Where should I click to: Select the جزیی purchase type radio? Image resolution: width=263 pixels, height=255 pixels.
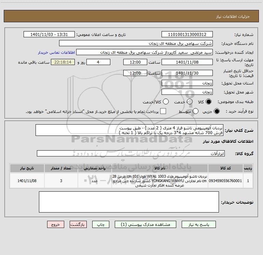[217, 111]
